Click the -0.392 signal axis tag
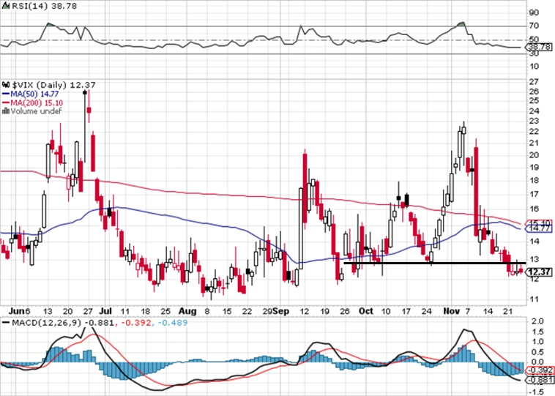The image size is (555, 396). (x=539, y=371)
